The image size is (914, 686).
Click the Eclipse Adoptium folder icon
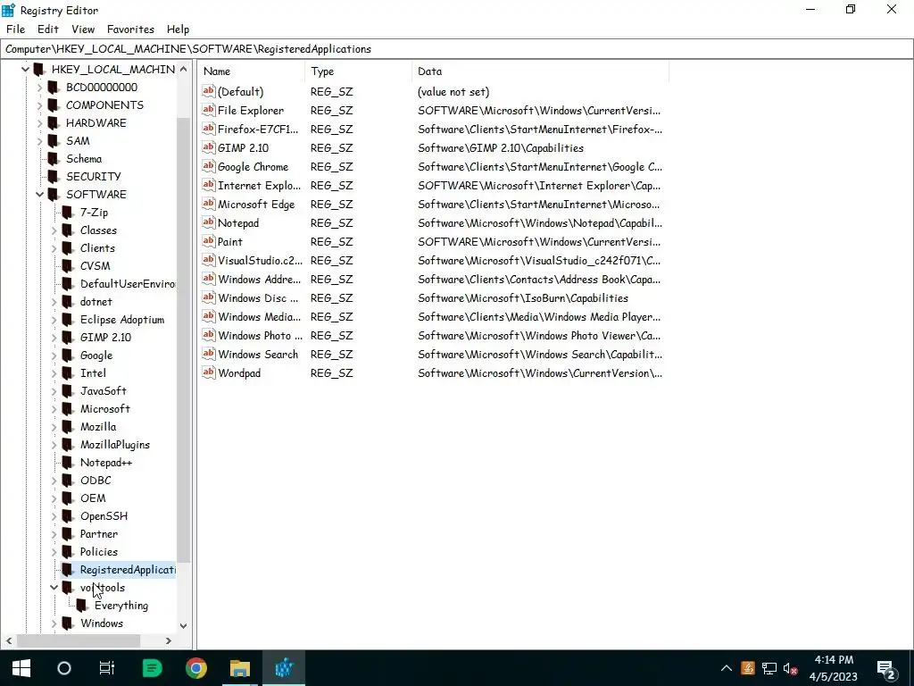point(68,320)
